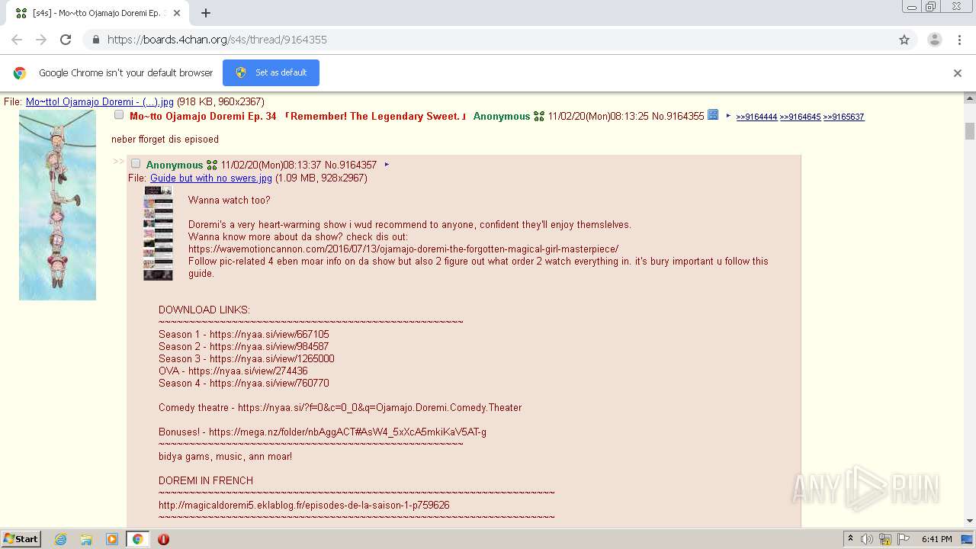Select the Season 4 nyaa.si/view/760770 line

click(x=244, y=383)
